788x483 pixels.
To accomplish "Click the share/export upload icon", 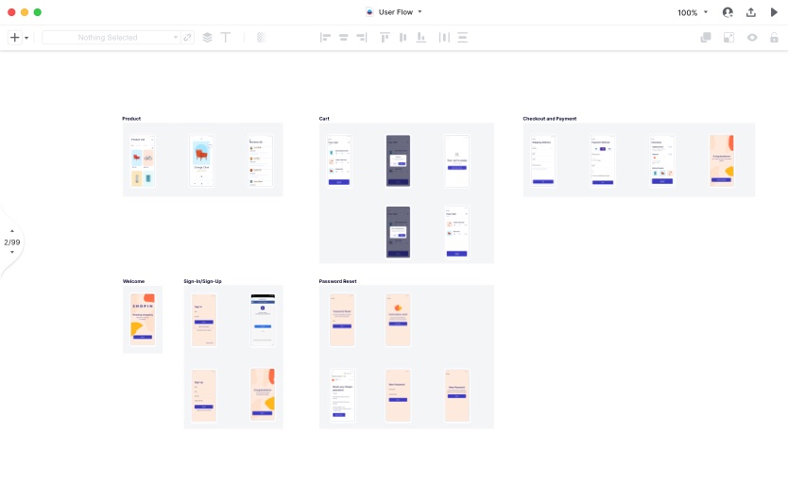I will [x=751, y=12].
